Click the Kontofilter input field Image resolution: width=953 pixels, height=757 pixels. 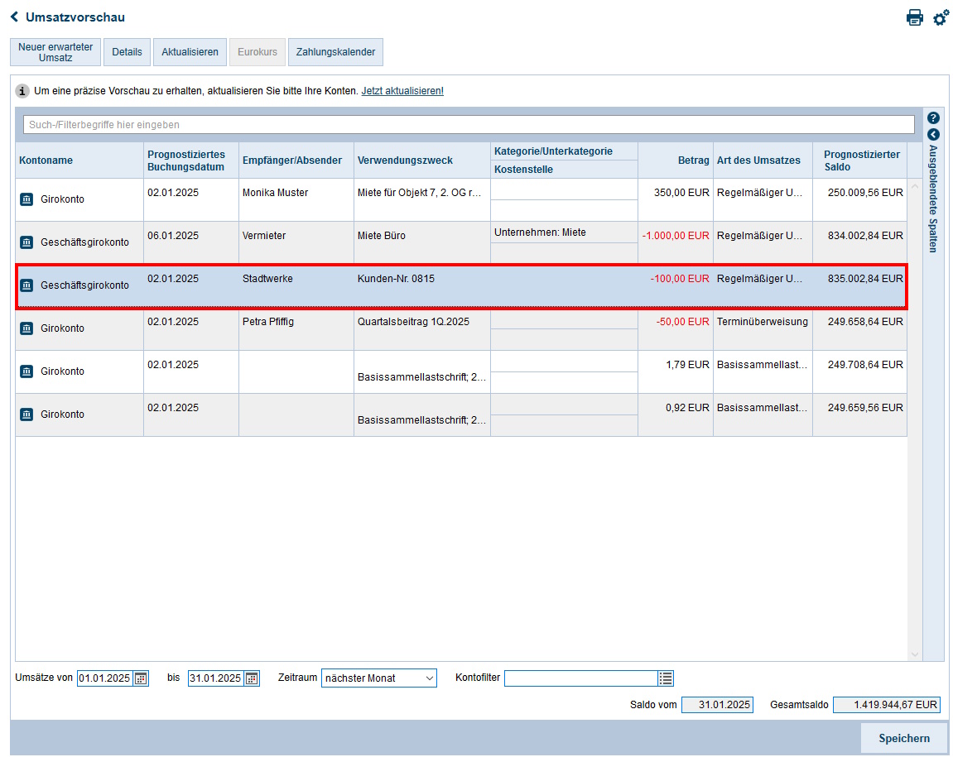581,678
